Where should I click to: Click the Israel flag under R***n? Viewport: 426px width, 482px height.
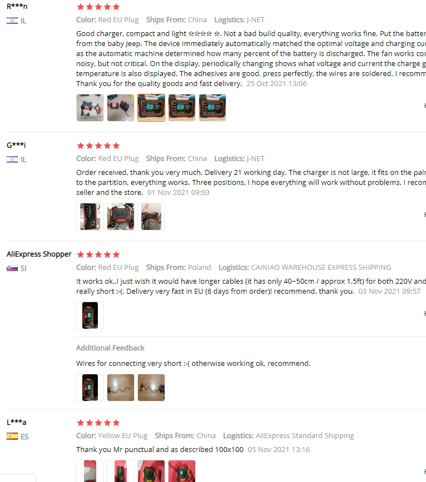(12, 21)
